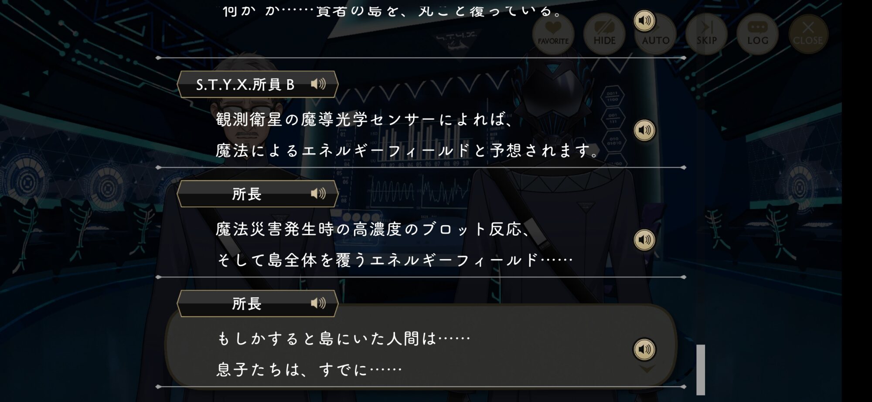Activate the SKIP button
This screenshot has width=872, height=402.
[x=707, y=34]
